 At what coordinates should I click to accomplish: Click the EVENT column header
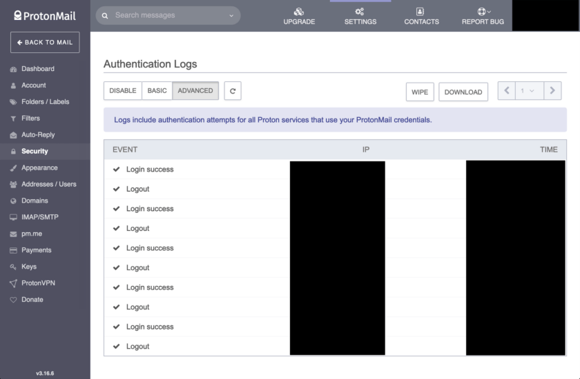click(125, 150)
